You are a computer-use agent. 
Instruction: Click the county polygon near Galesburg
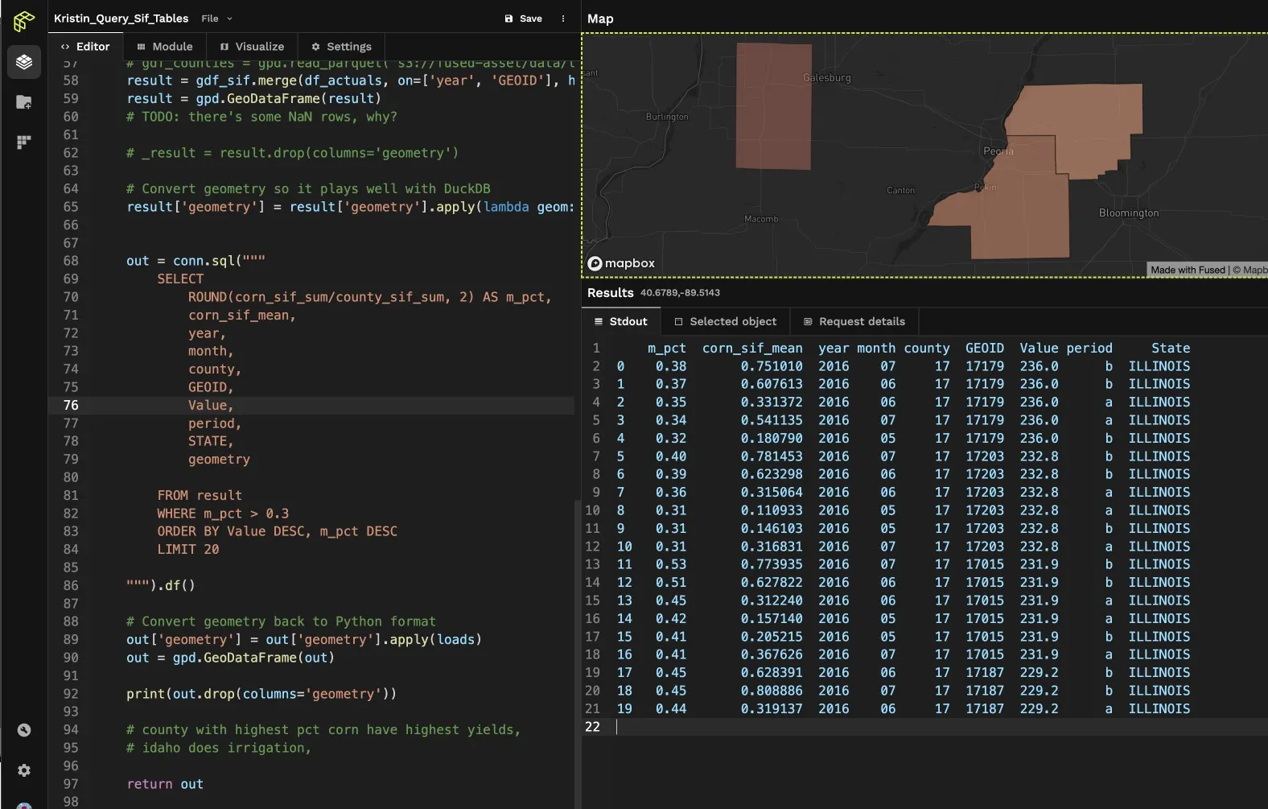pos(773,106)
